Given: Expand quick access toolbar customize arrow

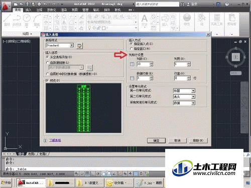Looking at the screenshot, I should (62, 4).
